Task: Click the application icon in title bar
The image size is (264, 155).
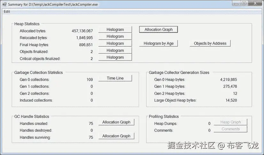Action: [x=4, y=4]
